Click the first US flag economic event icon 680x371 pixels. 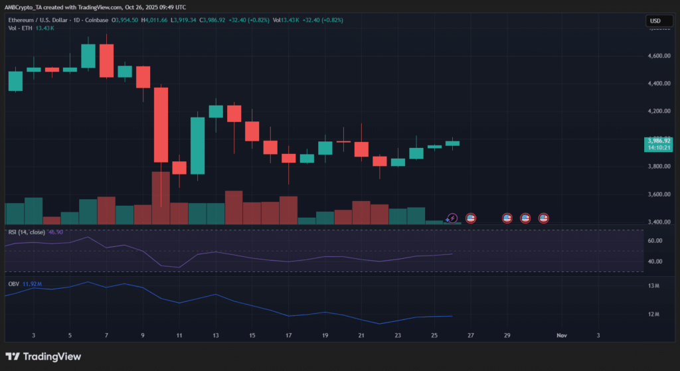point(471,218)
